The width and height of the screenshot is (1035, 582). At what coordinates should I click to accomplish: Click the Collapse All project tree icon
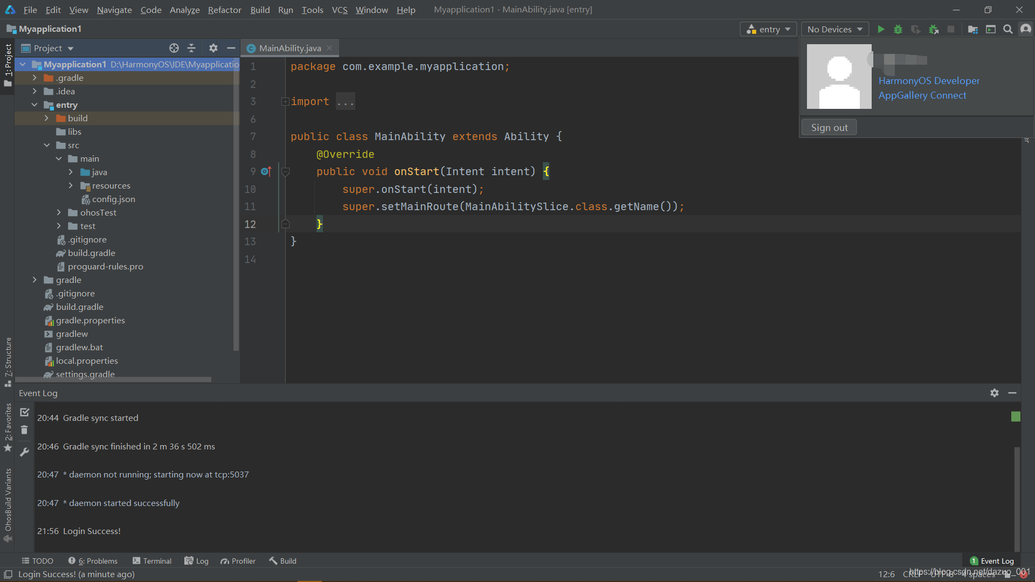[x=190, y=47]
